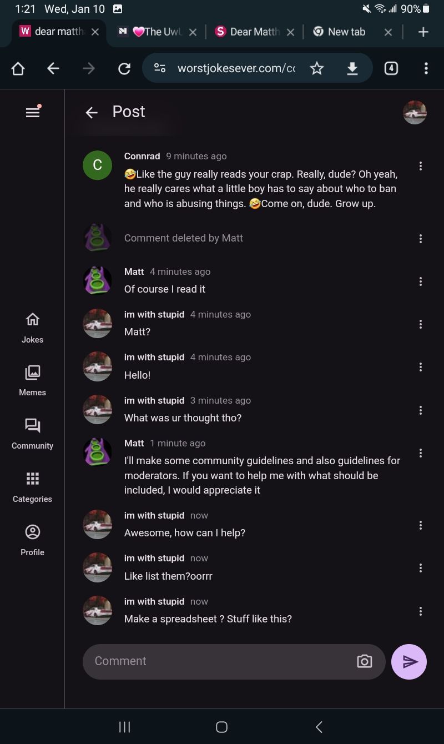Tap the send comment button
The image size is (444, 744).
pos(408,661)
